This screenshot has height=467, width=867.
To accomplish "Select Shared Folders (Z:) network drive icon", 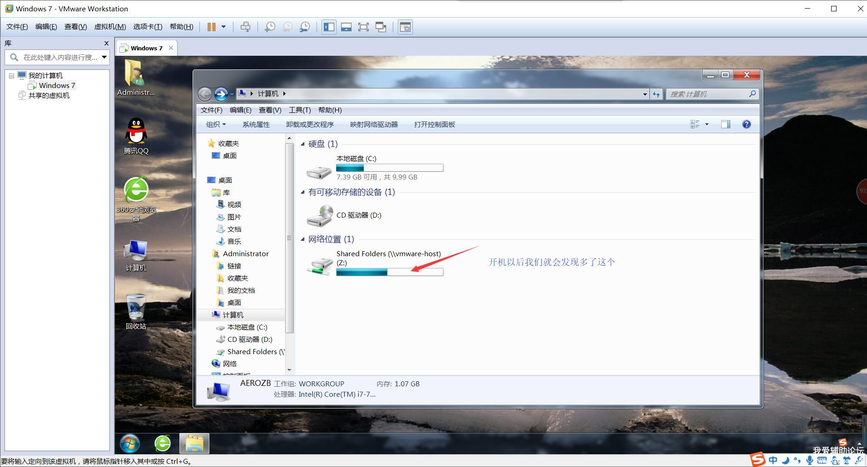I will pyautogui.click(x=319, y=267).
